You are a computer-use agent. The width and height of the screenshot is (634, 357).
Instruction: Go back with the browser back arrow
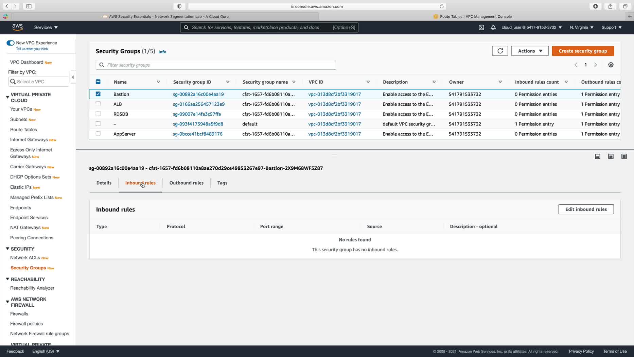coord(7,6)
